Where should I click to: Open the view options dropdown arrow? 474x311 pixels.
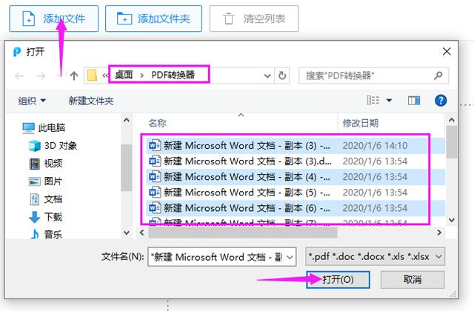390,101
